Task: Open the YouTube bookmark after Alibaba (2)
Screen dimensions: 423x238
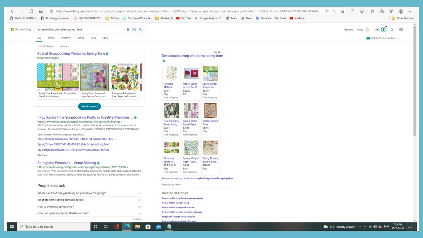Action: 183,18
